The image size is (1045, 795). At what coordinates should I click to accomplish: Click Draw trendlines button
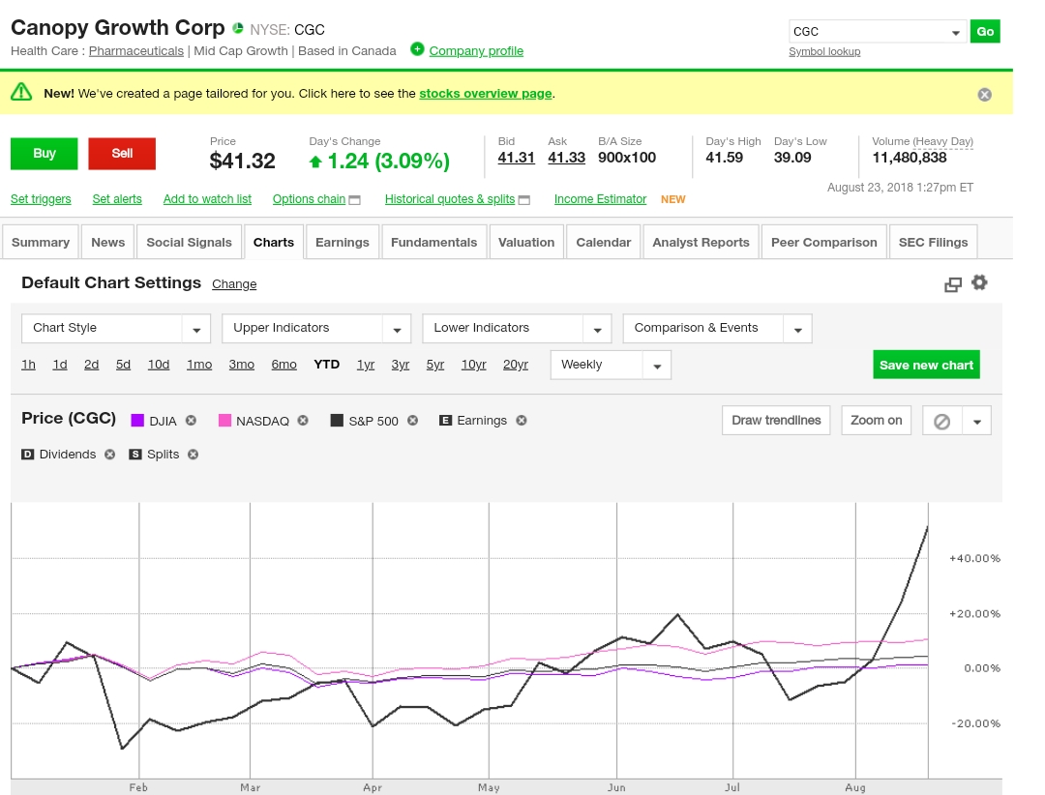coord(776,421)
